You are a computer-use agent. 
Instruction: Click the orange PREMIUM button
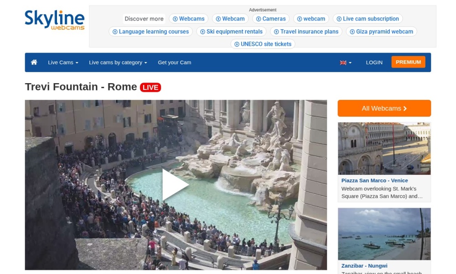click(x=408, y=62)
